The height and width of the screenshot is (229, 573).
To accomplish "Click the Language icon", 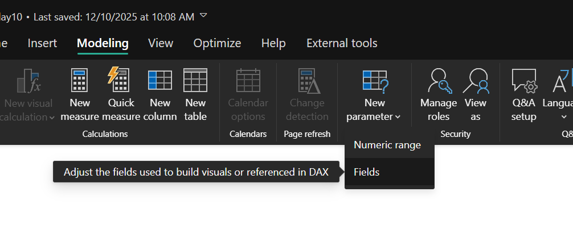I will click(561, 81).
